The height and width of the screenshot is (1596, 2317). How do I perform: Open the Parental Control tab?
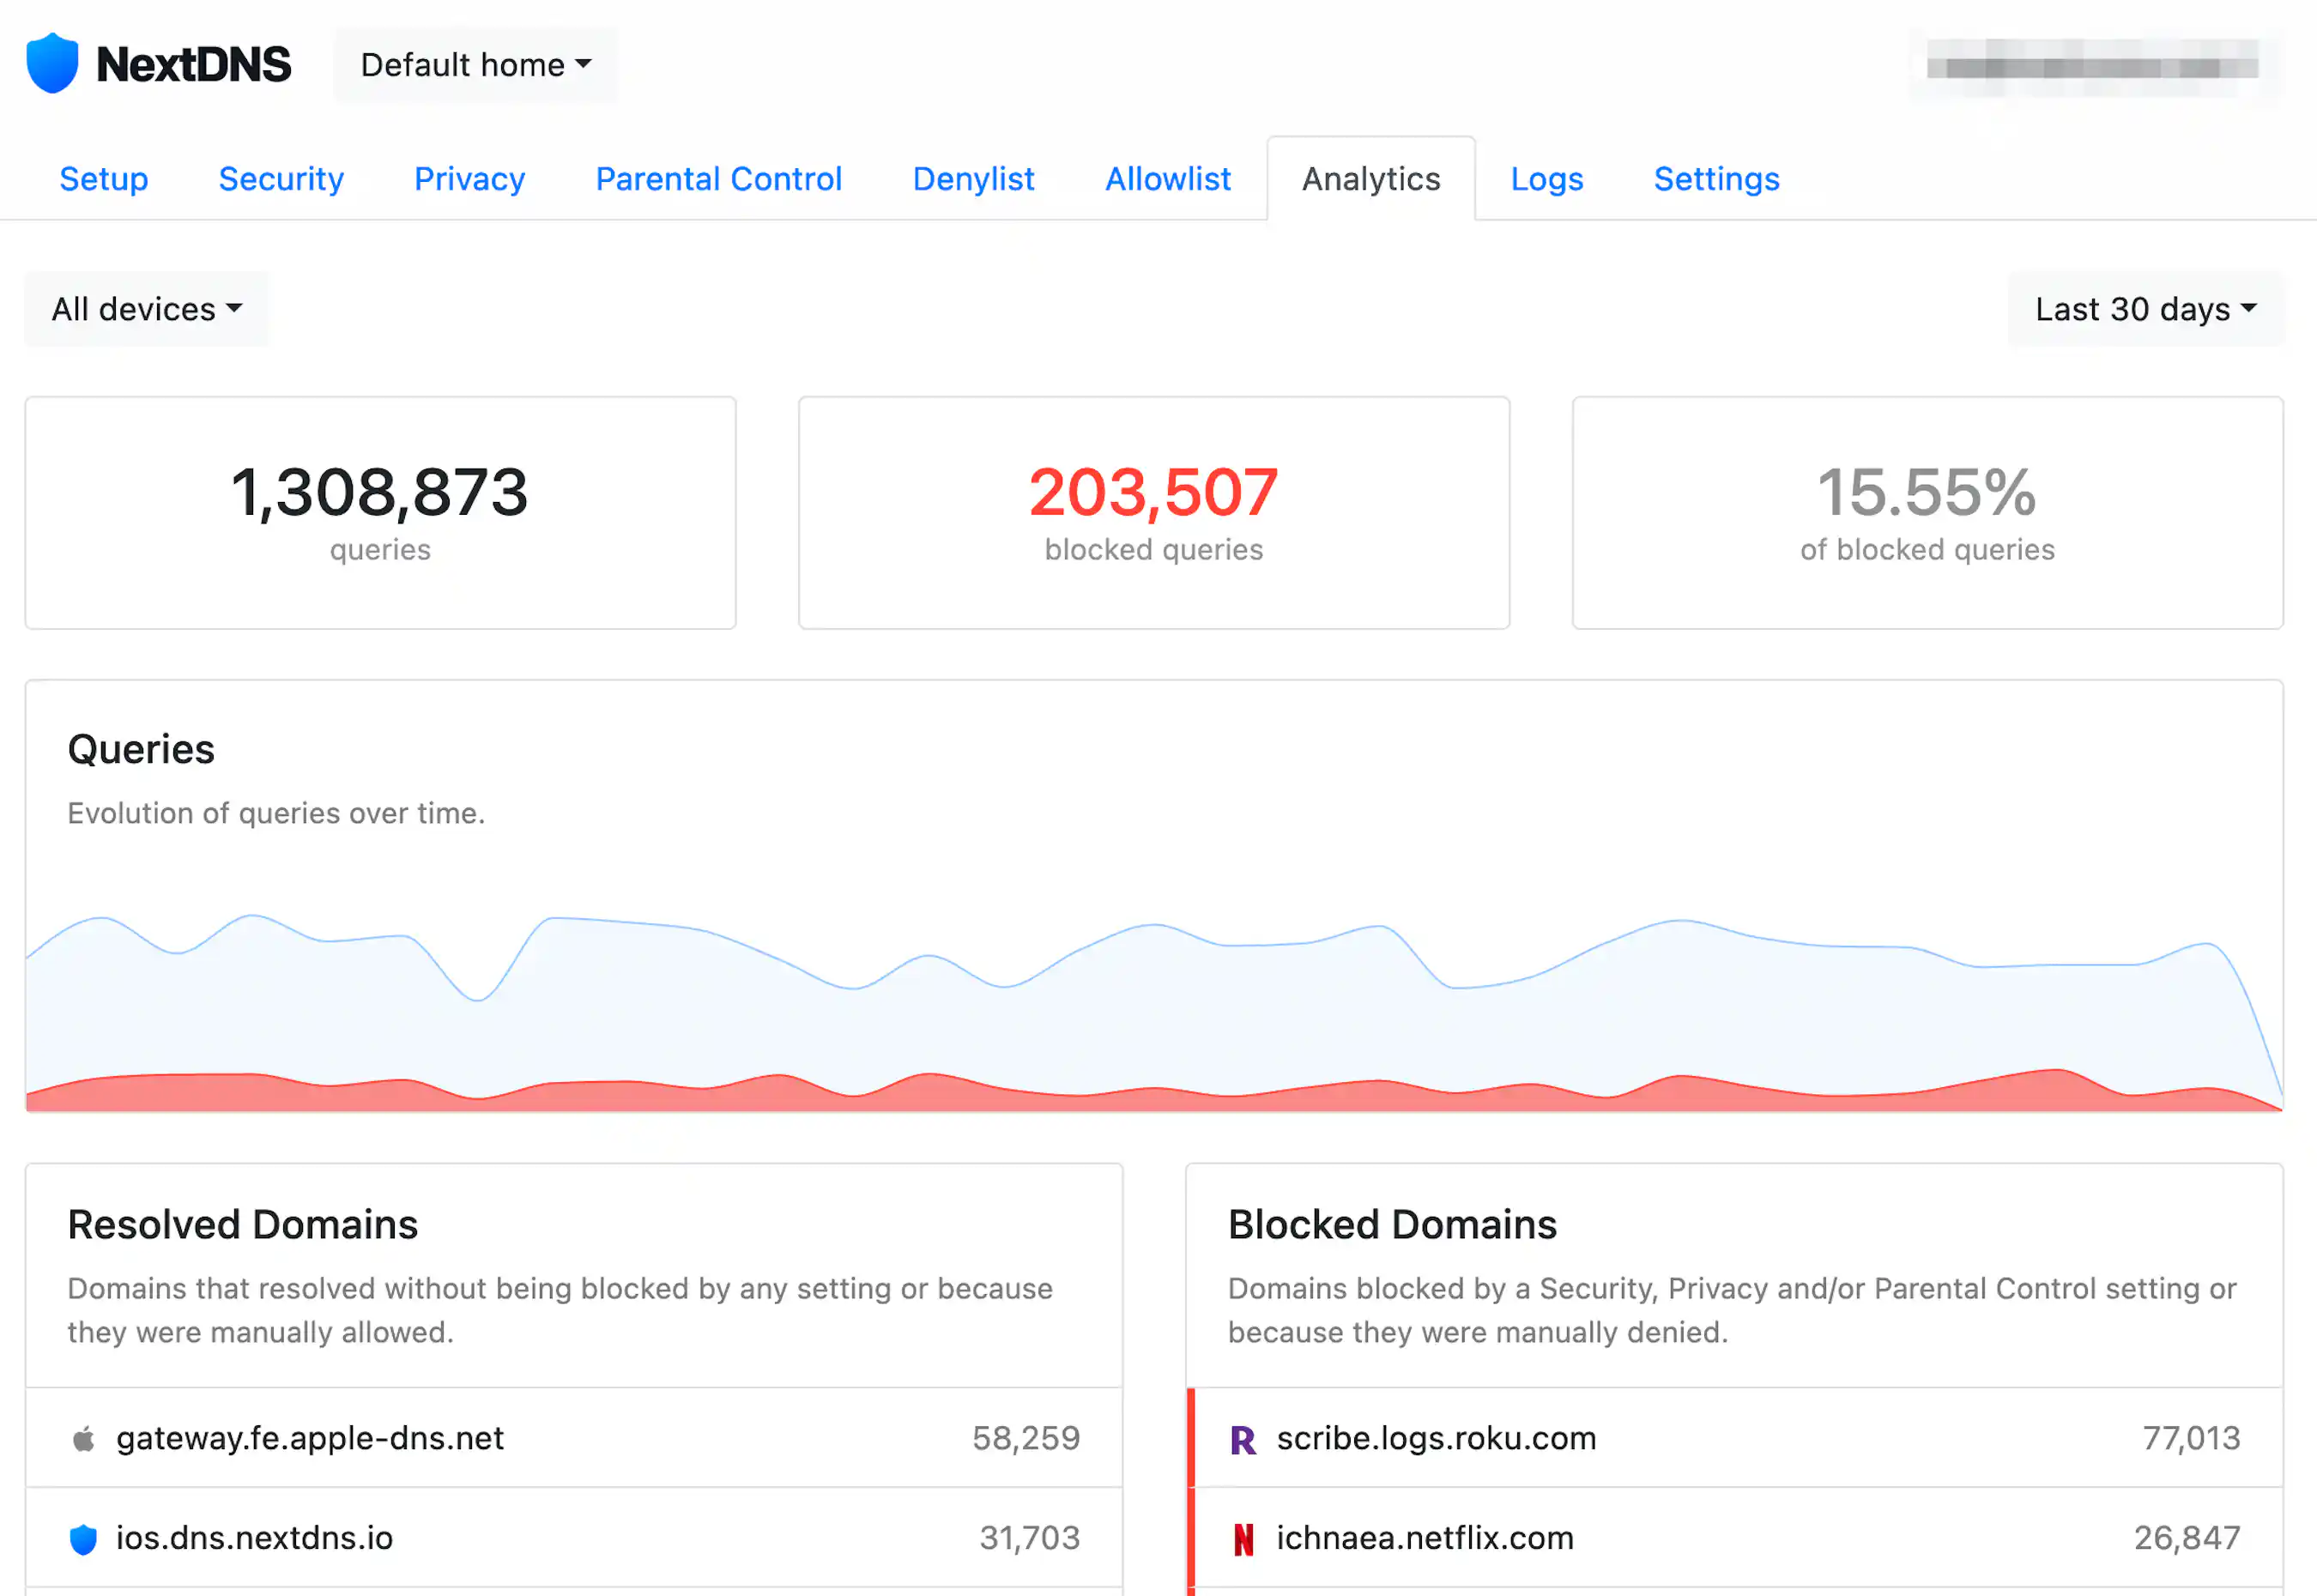click(718, 179)
